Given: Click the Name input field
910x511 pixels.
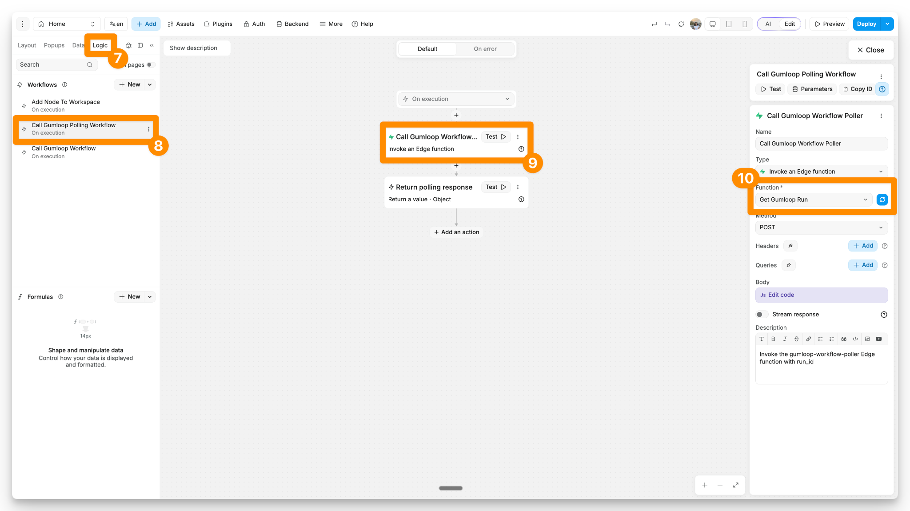Looking at the screenshot, I should (821, 144).
